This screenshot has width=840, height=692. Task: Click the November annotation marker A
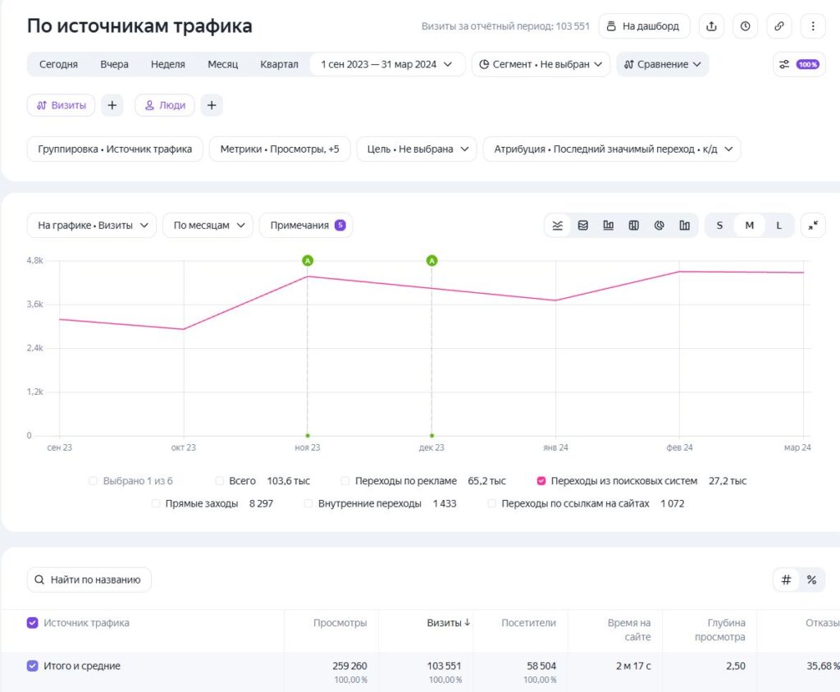[308, 260]
